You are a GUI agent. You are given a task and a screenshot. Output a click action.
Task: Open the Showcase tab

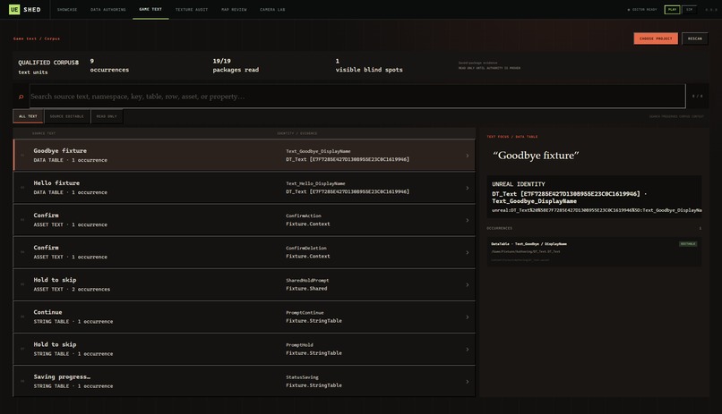(x=67, y=10)
